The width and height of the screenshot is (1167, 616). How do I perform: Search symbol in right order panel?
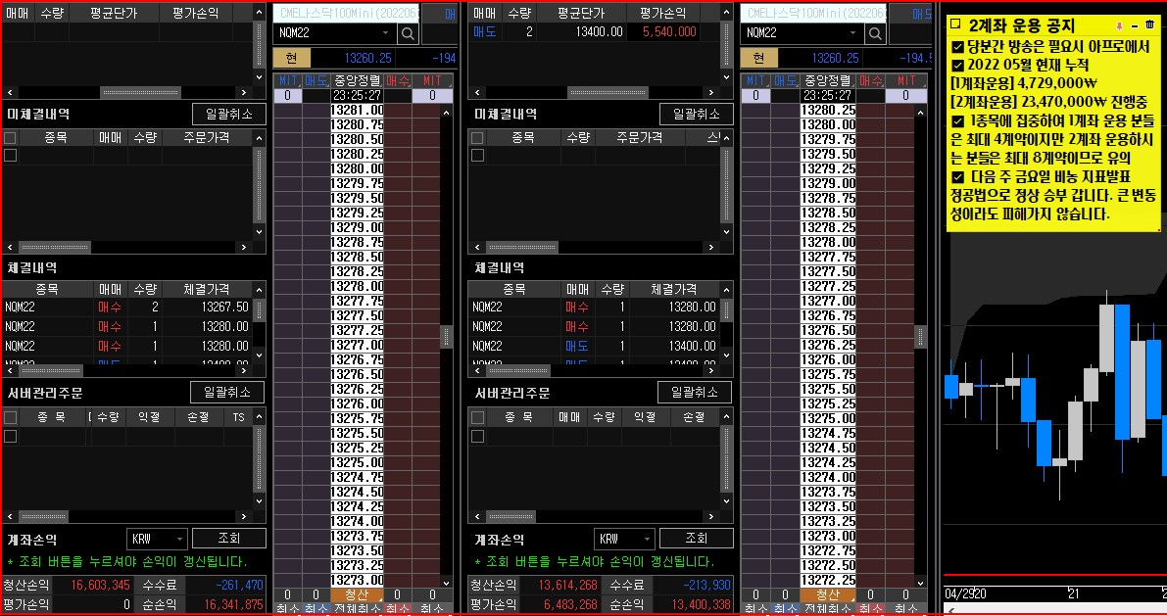click(875, 33)
